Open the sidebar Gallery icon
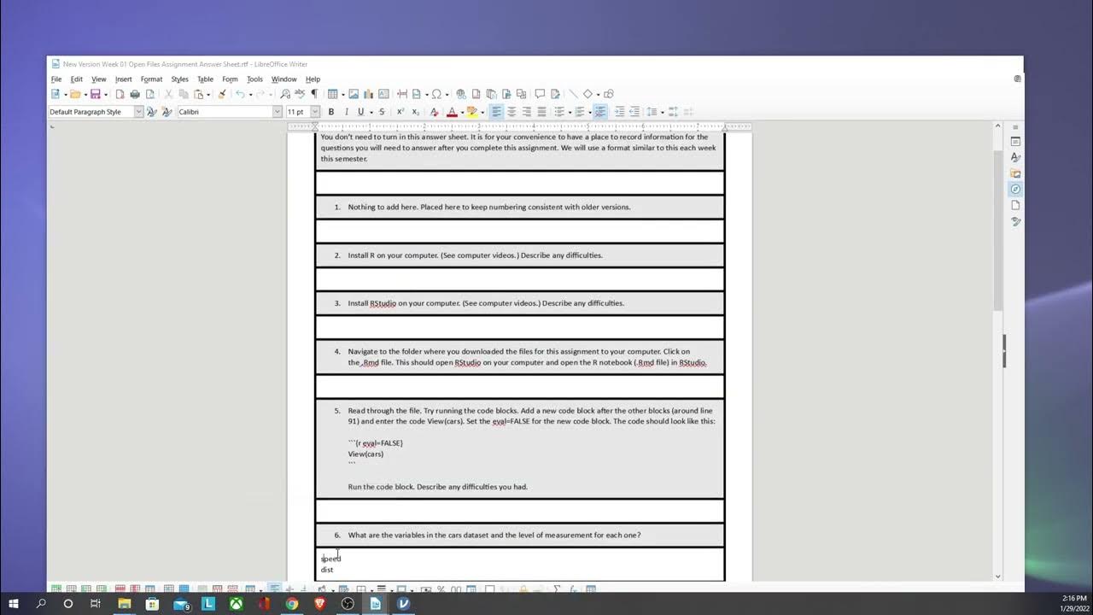 pos(1015,173)
